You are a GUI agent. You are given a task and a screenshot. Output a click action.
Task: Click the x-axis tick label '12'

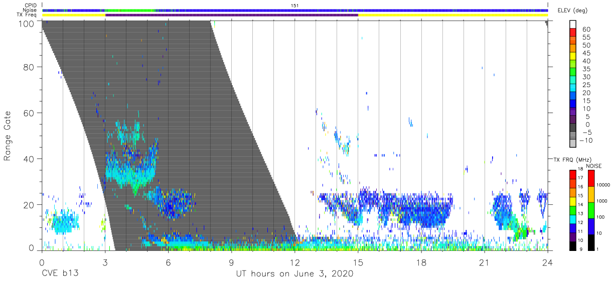(294, 262)
